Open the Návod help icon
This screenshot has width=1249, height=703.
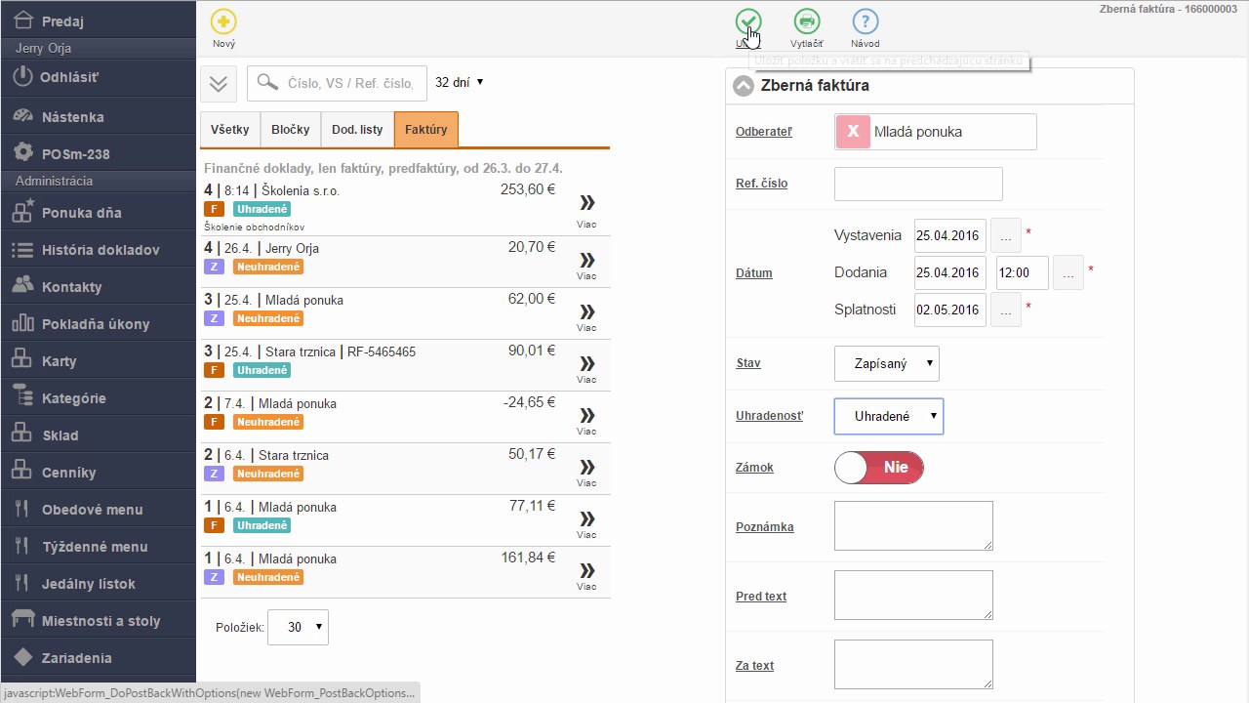[865, 21]
